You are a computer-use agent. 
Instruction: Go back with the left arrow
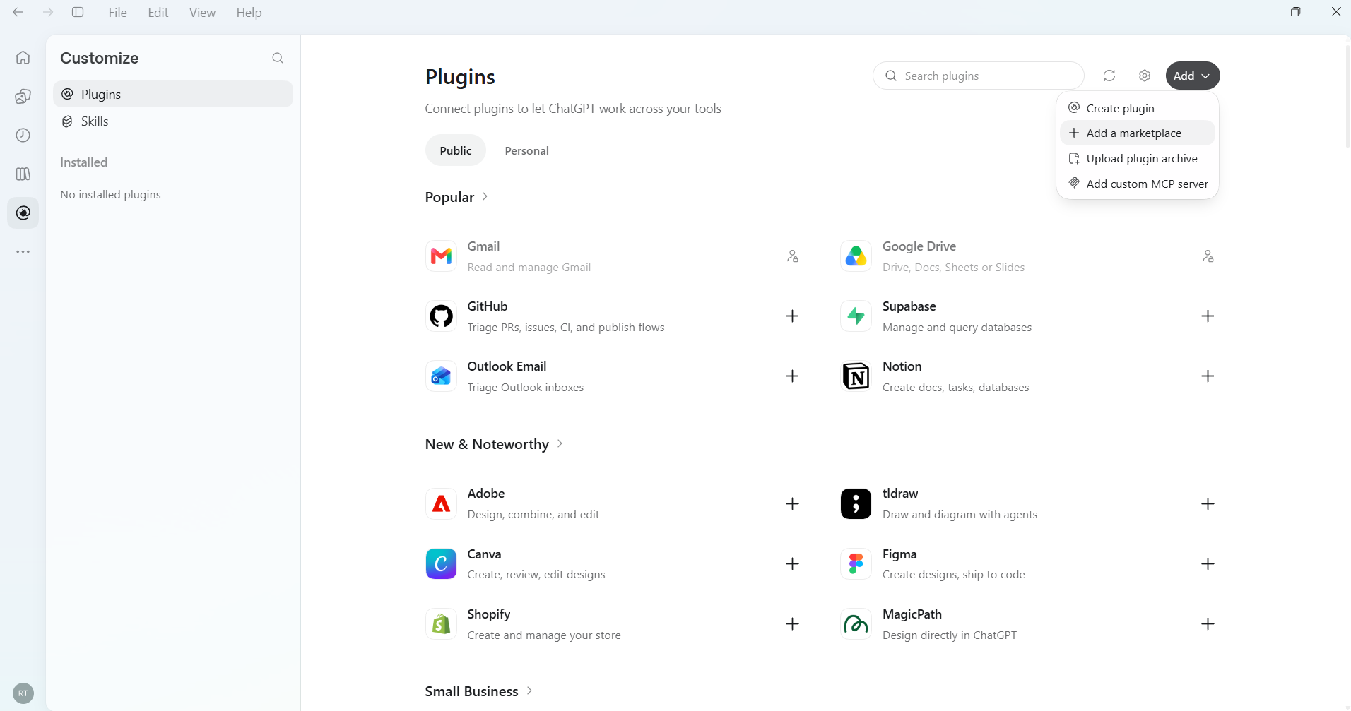18,12
